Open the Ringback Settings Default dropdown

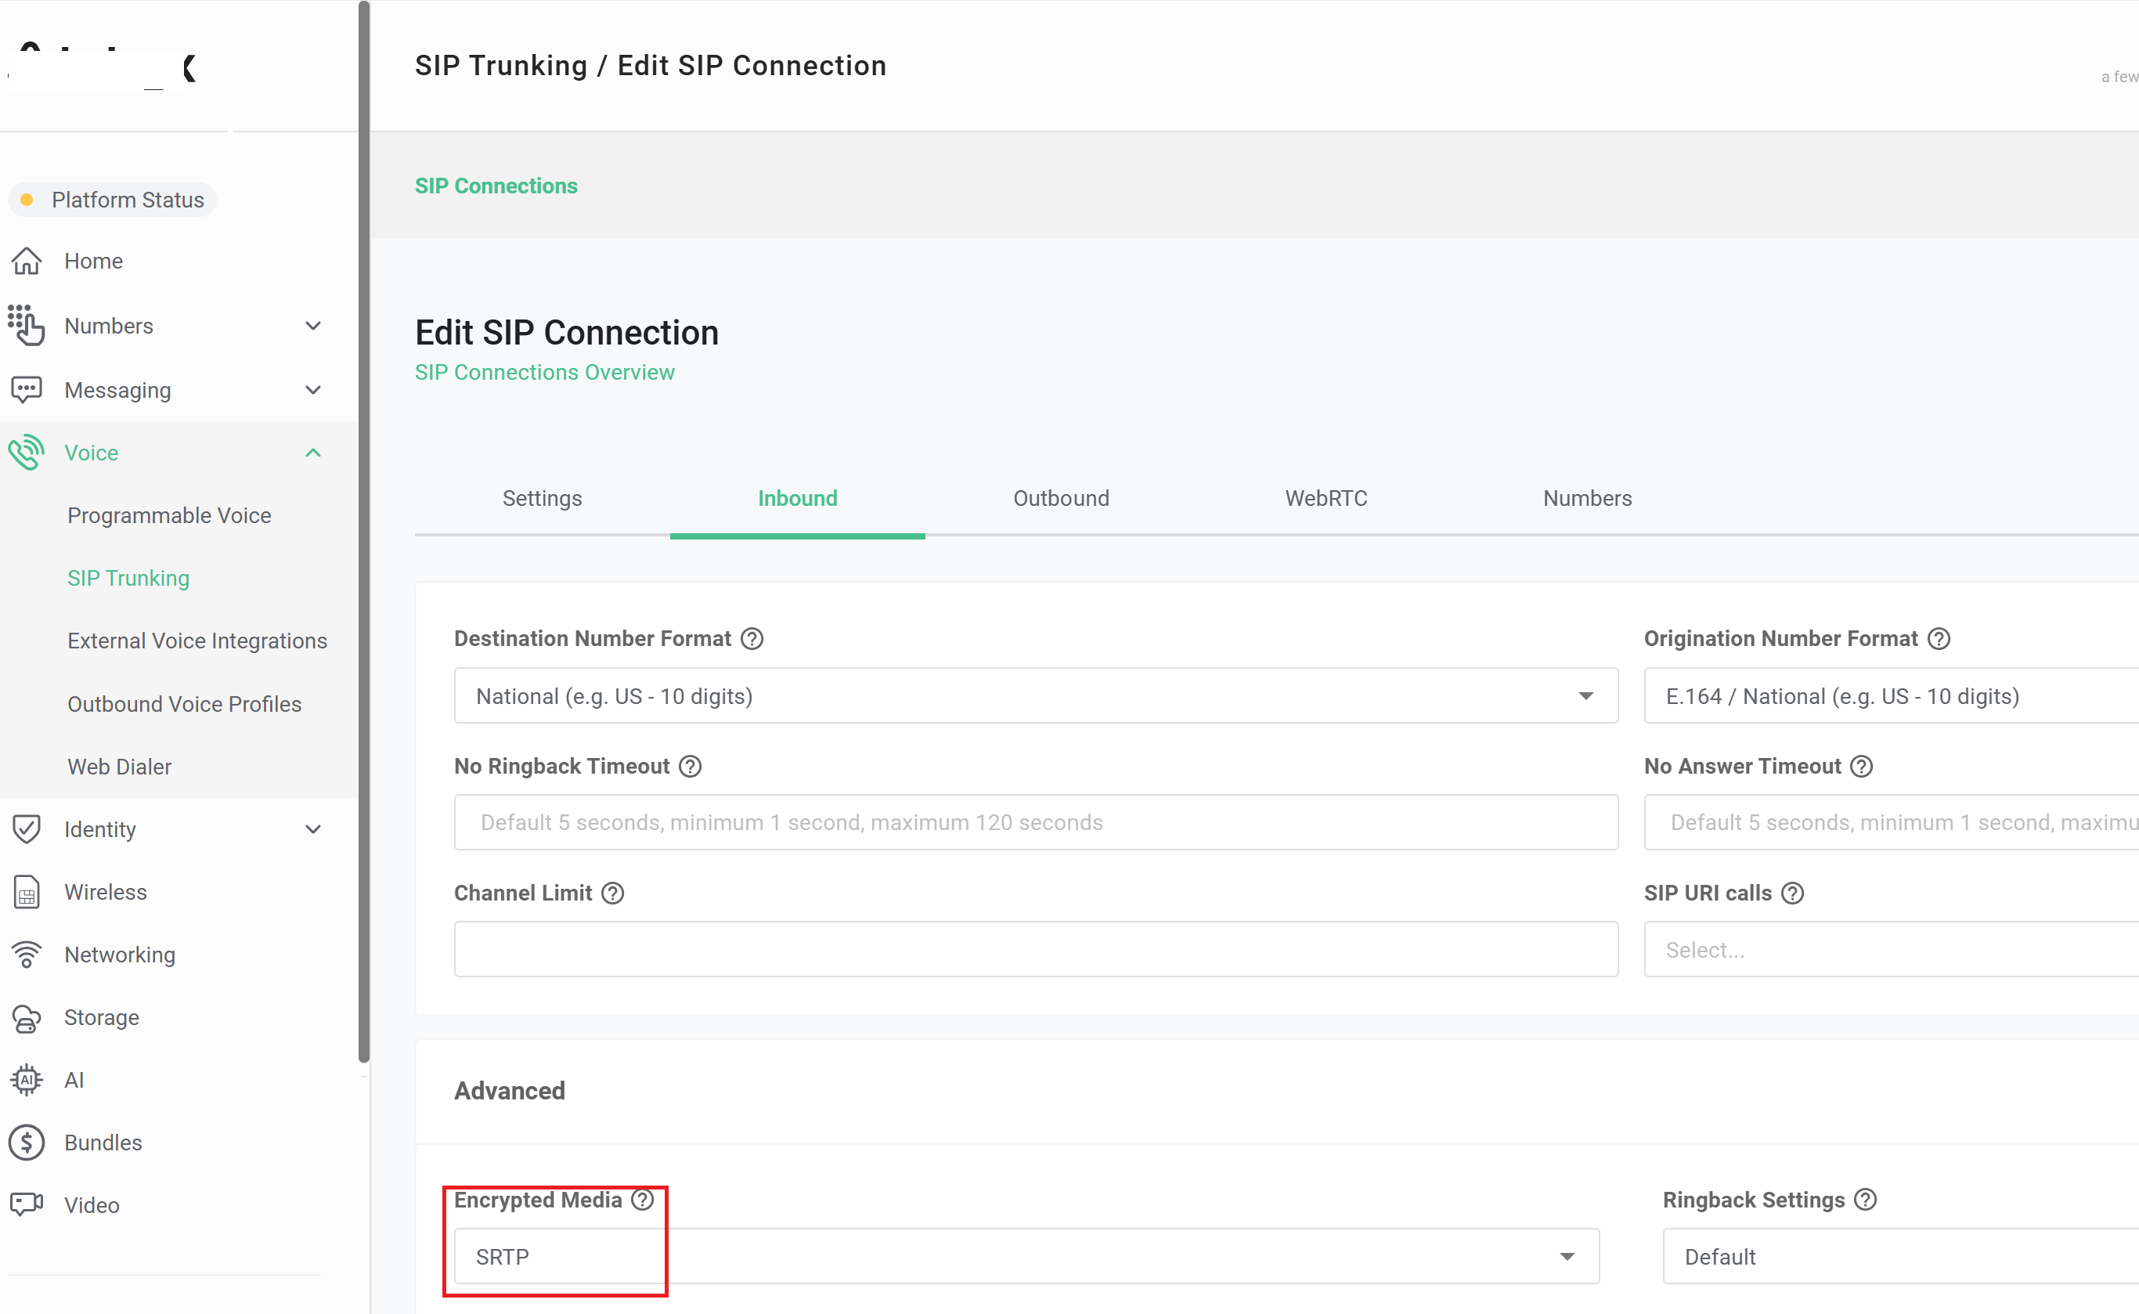pos(1901,1257)
